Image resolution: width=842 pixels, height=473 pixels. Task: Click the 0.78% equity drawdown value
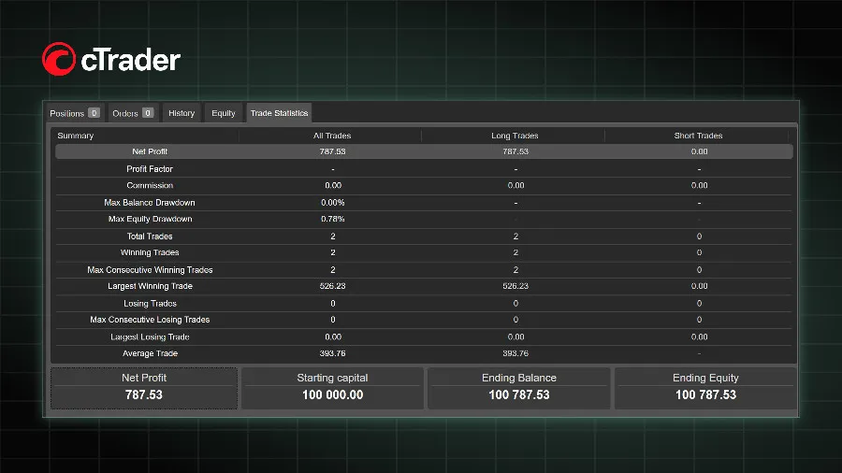[x=333, y=219]
